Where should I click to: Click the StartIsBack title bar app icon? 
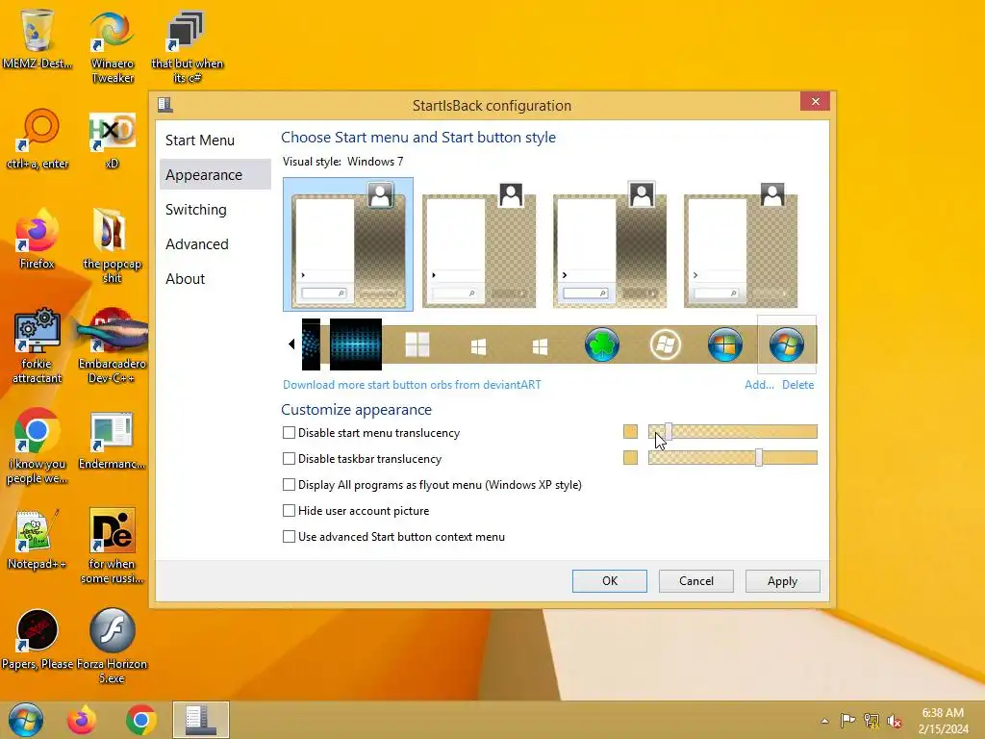coord(165,105)
